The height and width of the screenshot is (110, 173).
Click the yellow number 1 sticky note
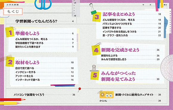[10, 32]
